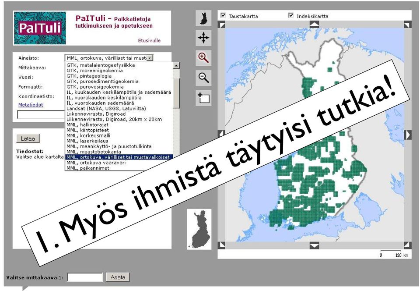Viewport: 420px width, 291px height.
Task: Select the pan map tool
Action: [203, 38]
